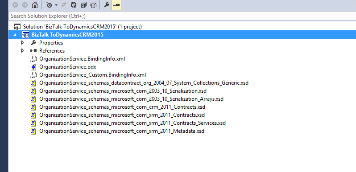
Task: Expand the Properties tree node
Action: coord(22,43)
